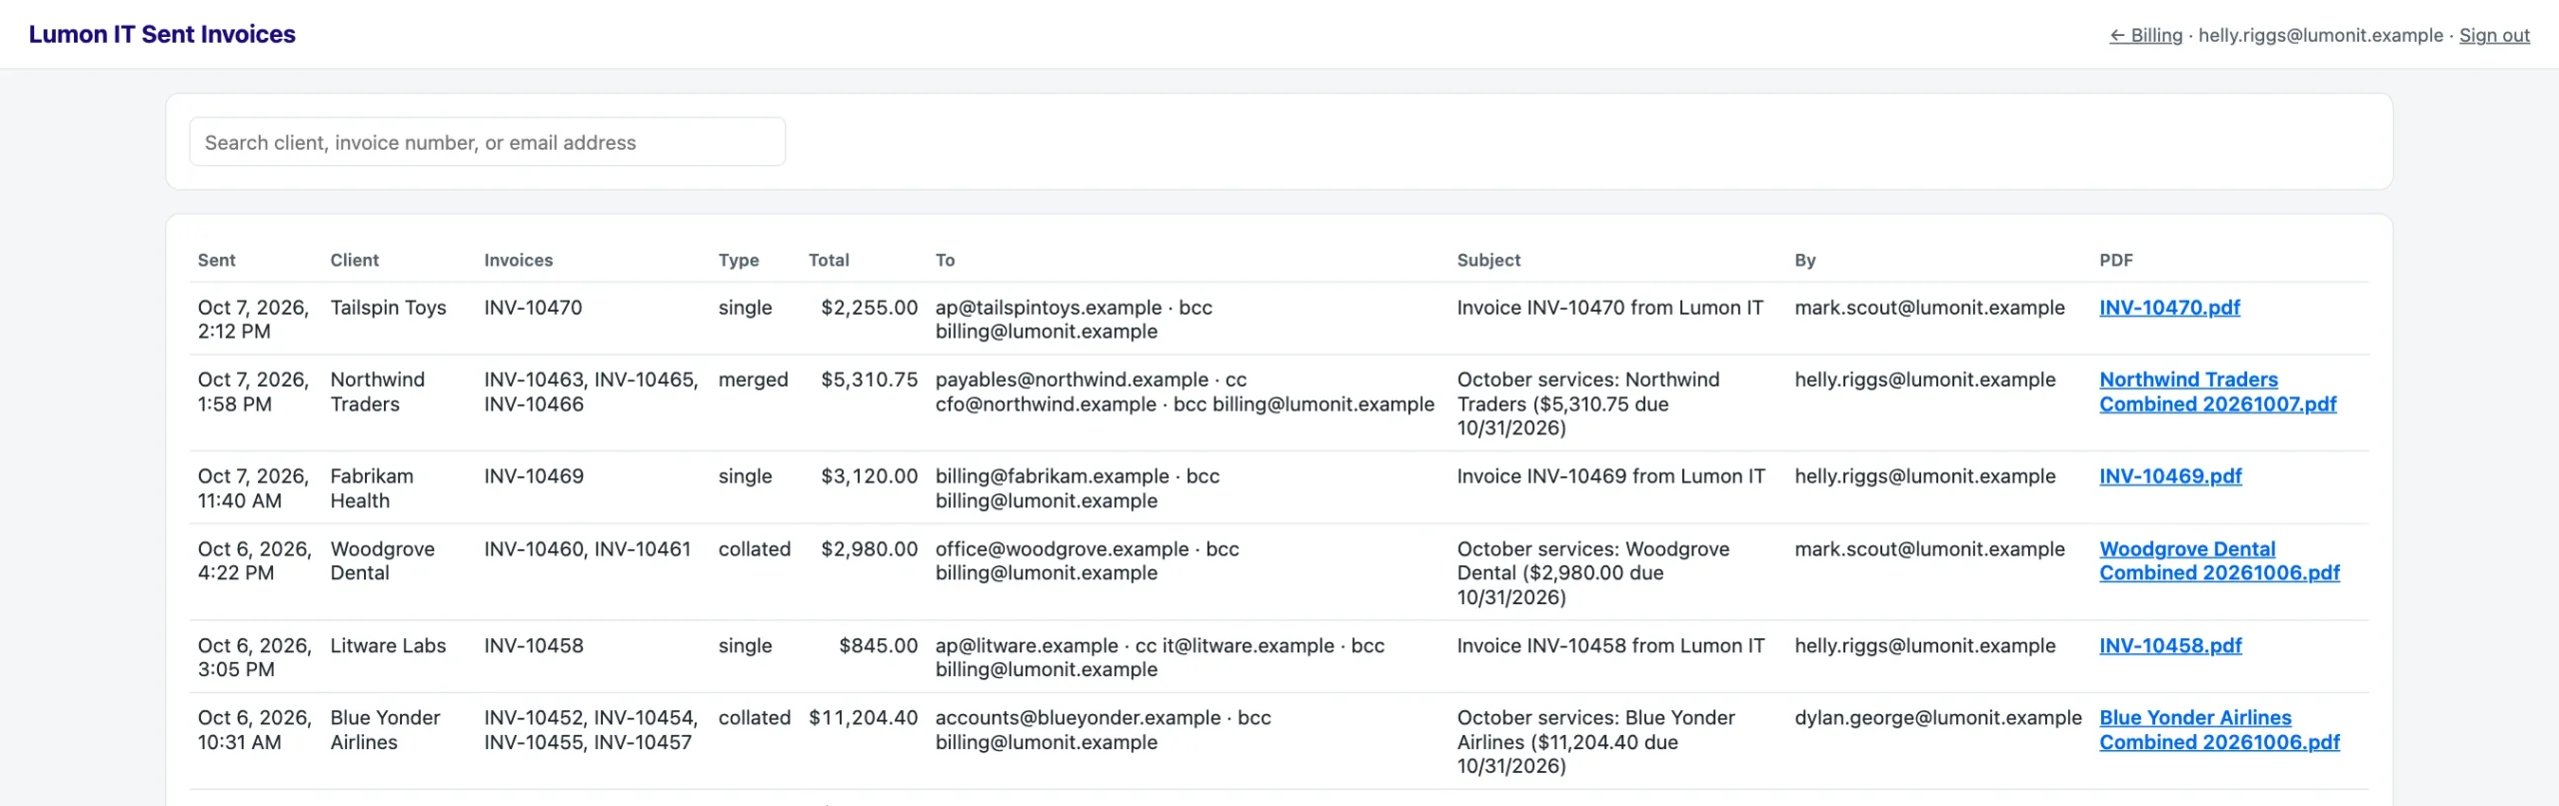The width and height of the screenshot is (2559, 806).
Task: Open Blue Yonder Airlines Combined 20261006.pdf
Action: (x=2219, y=730)
